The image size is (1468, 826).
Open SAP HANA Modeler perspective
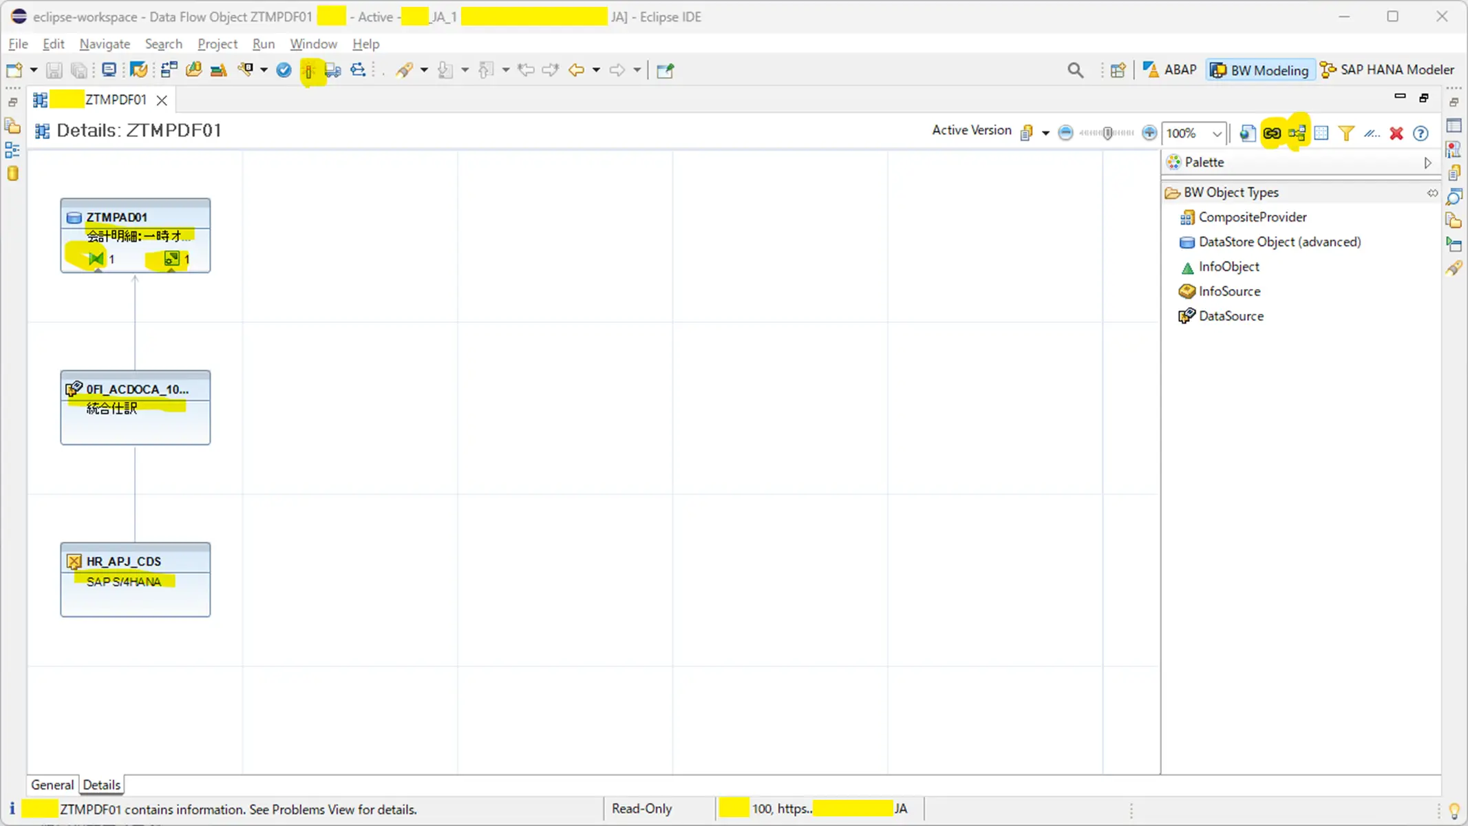tap(1387, 70)
